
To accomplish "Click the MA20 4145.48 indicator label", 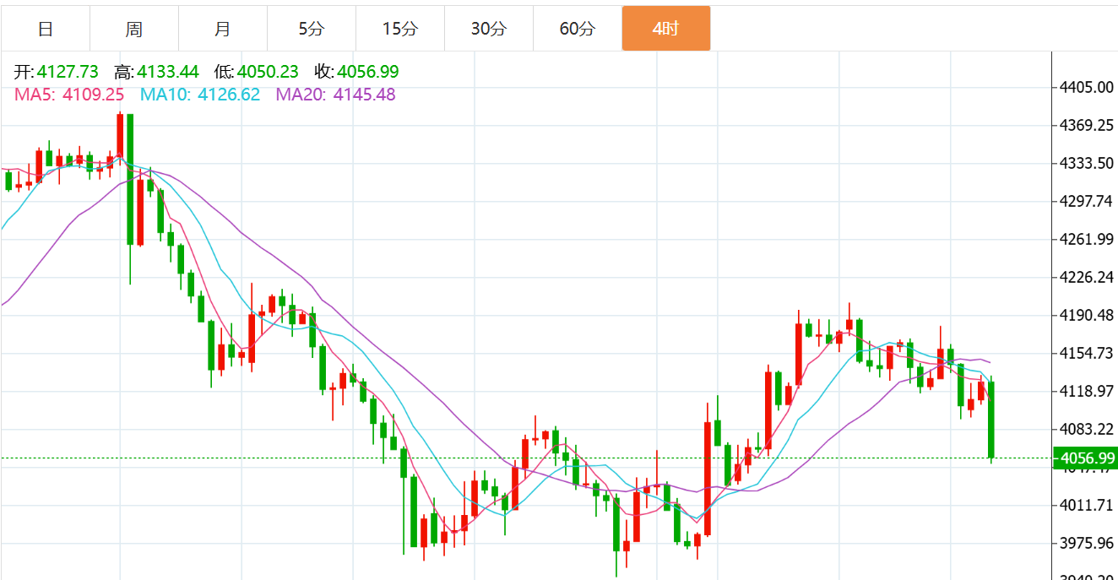I will [x=335, y=95].
